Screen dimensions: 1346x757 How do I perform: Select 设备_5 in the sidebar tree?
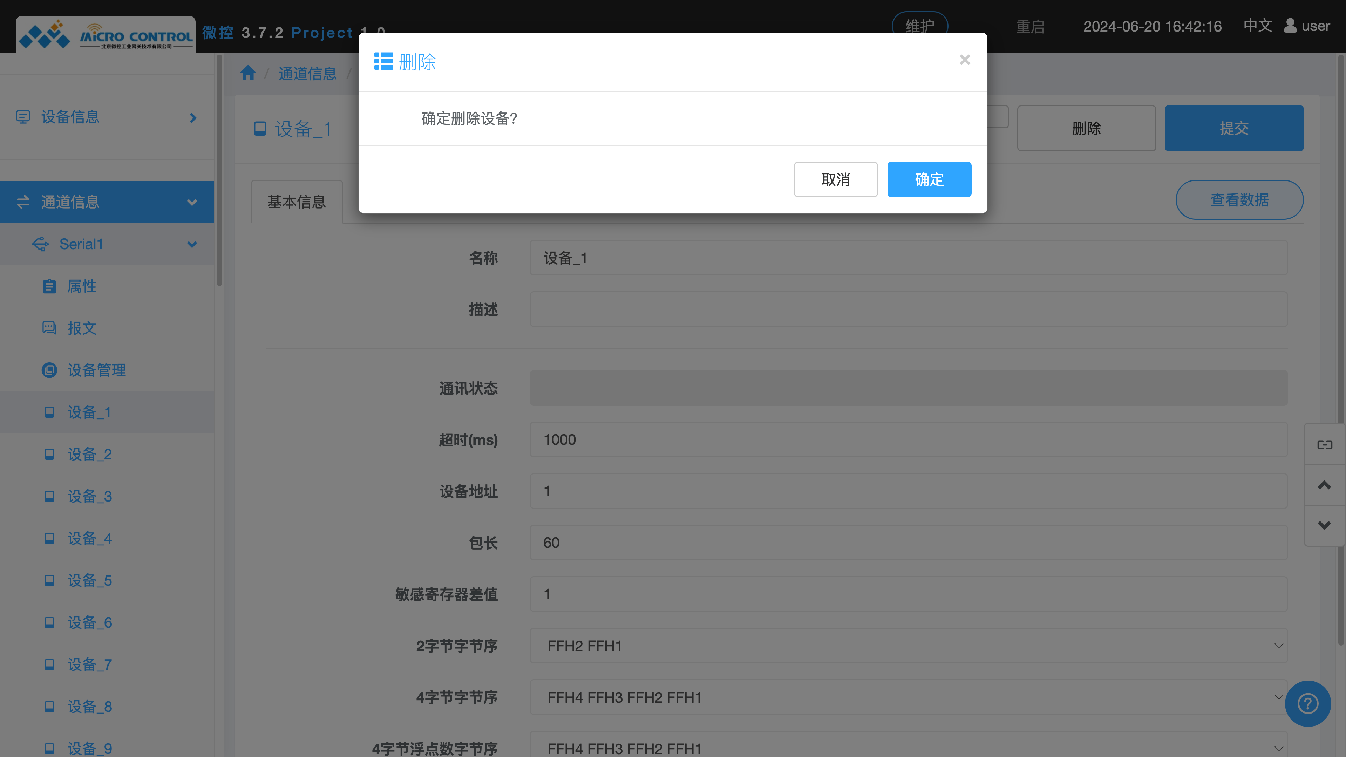[x=89, y=580]
